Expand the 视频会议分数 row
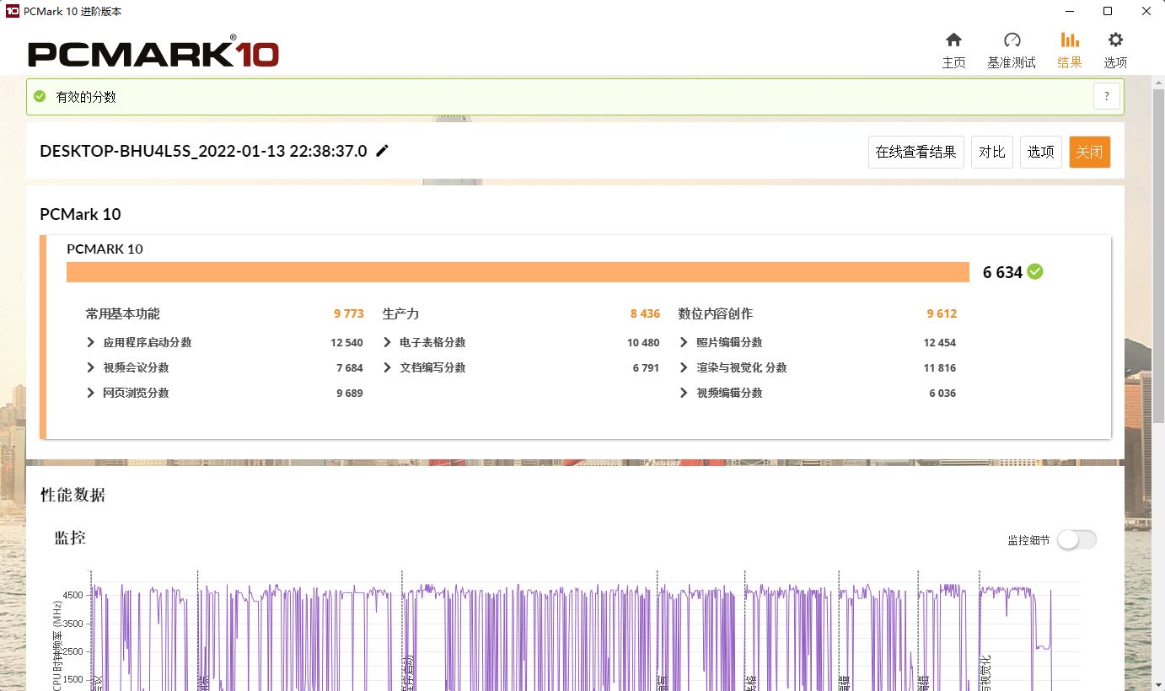Image resolution: width=1165 pixels, height=691 pixels. tap(91, 368)
